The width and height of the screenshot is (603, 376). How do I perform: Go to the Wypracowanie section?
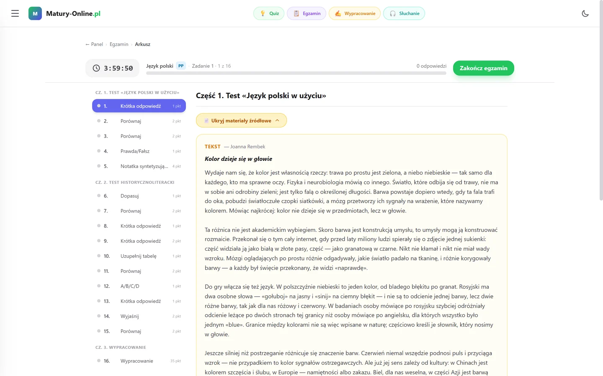click(x=355, y=13)
